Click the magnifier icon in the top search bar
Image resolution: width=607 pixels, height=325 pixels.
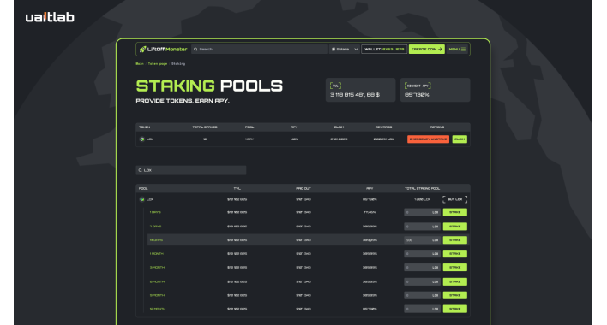click(x=195, y=49)
